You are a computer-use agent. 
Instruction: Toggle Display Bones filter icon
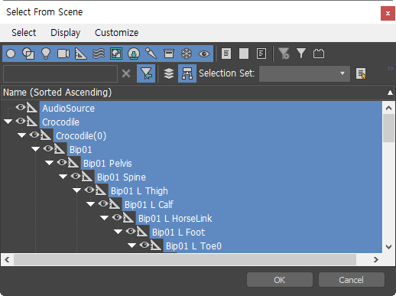click(151, 54)
